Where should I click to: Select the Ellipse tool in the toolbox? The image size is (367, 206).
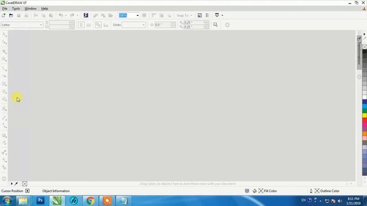(x=4, y=92)
